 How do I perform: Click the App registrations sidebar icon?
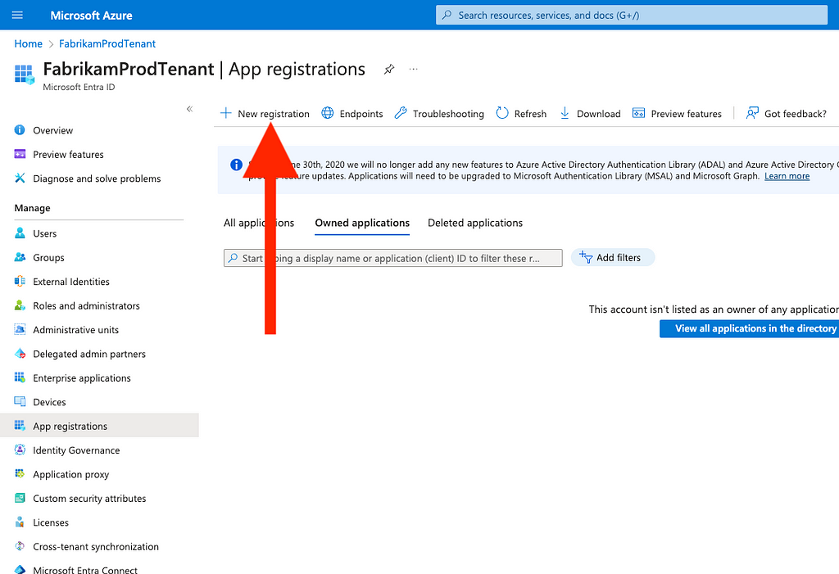tap(20, 426)
